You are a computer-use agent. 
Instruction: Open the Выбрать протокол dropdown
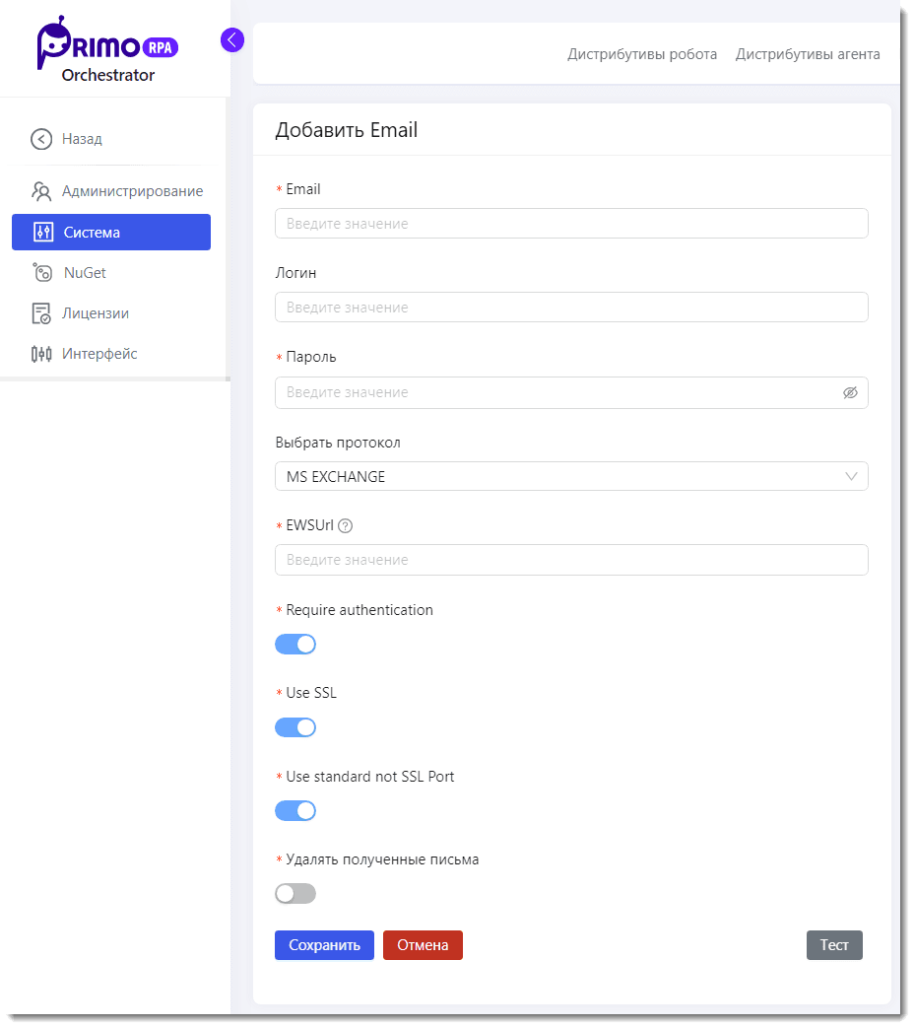[571, 477]
